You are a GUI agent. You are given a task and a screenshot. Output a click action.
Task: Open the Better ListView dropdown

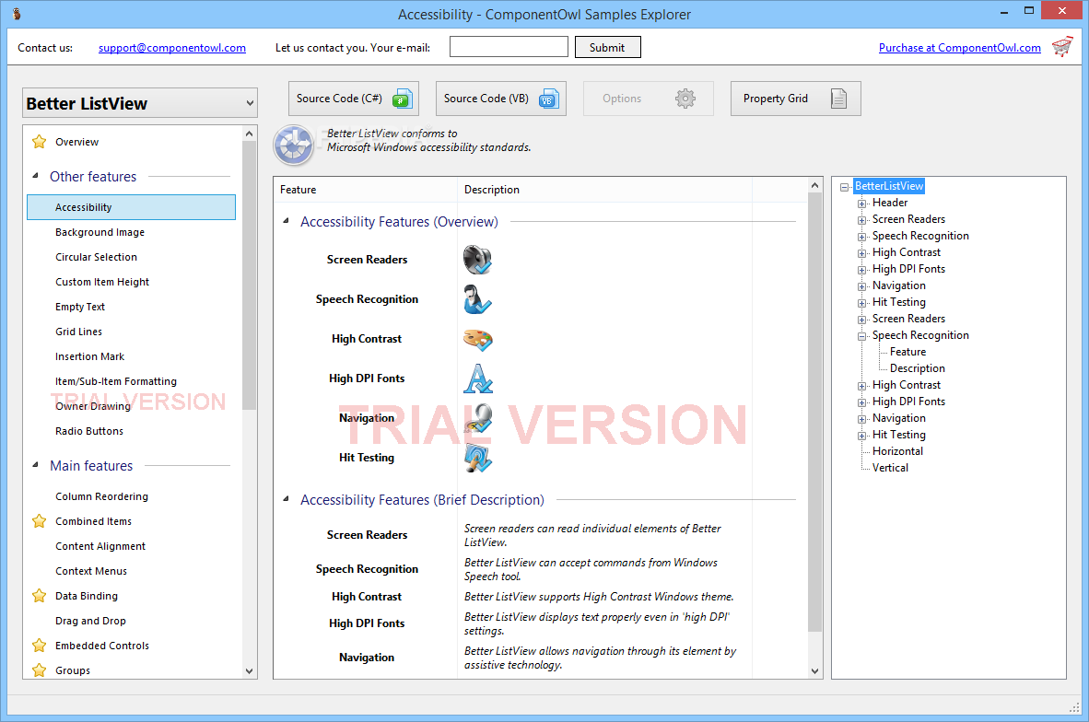coord(140,103)
